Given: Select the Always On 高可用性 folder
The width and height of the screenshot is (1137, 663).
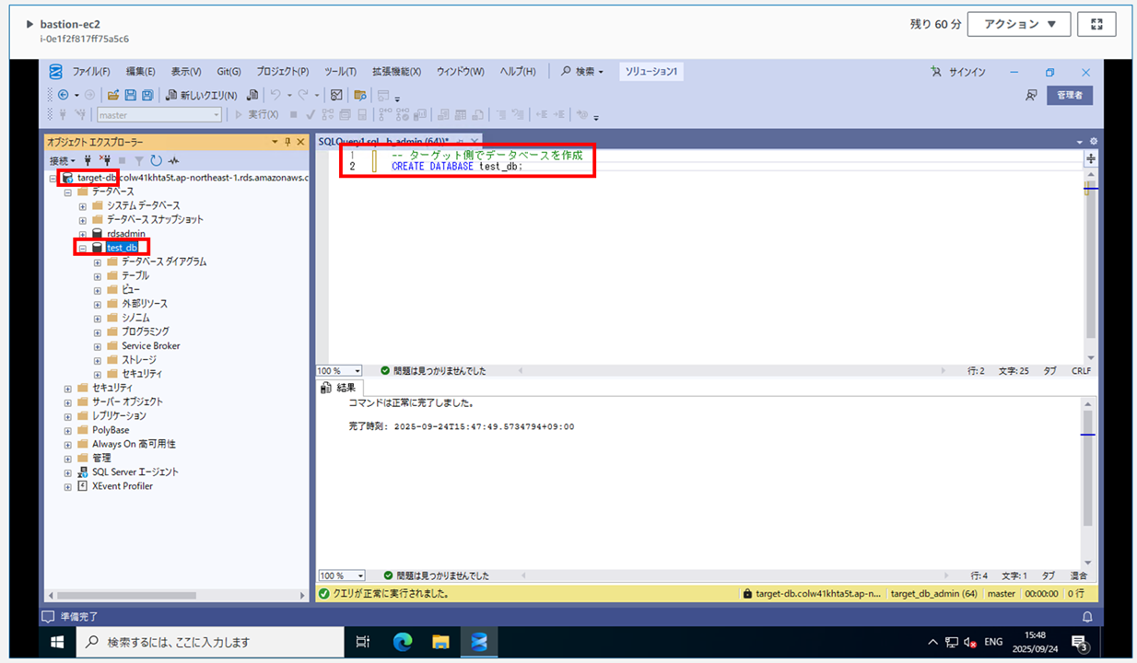Looking at the screenshot, I should tap(134, 444).
